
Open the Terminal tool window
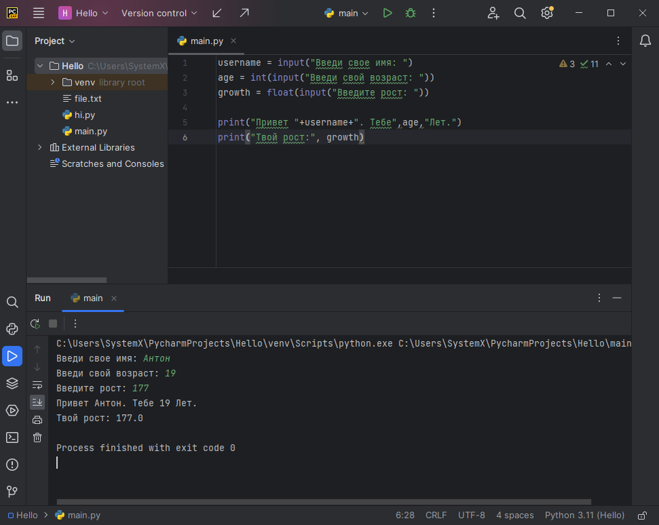[x=12, y=437]
